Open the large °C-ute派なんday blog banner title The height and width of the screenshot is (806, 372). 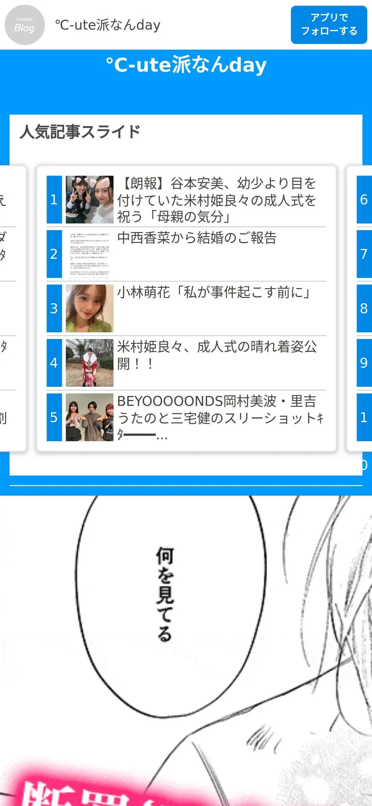[186, 65]
